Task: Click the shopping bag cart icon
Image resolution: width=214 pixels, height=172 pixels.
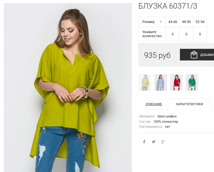Action: pos(194,55)
